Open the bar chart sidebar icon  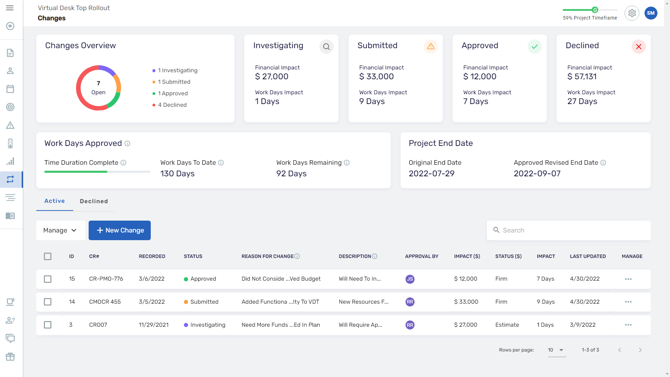10,161
